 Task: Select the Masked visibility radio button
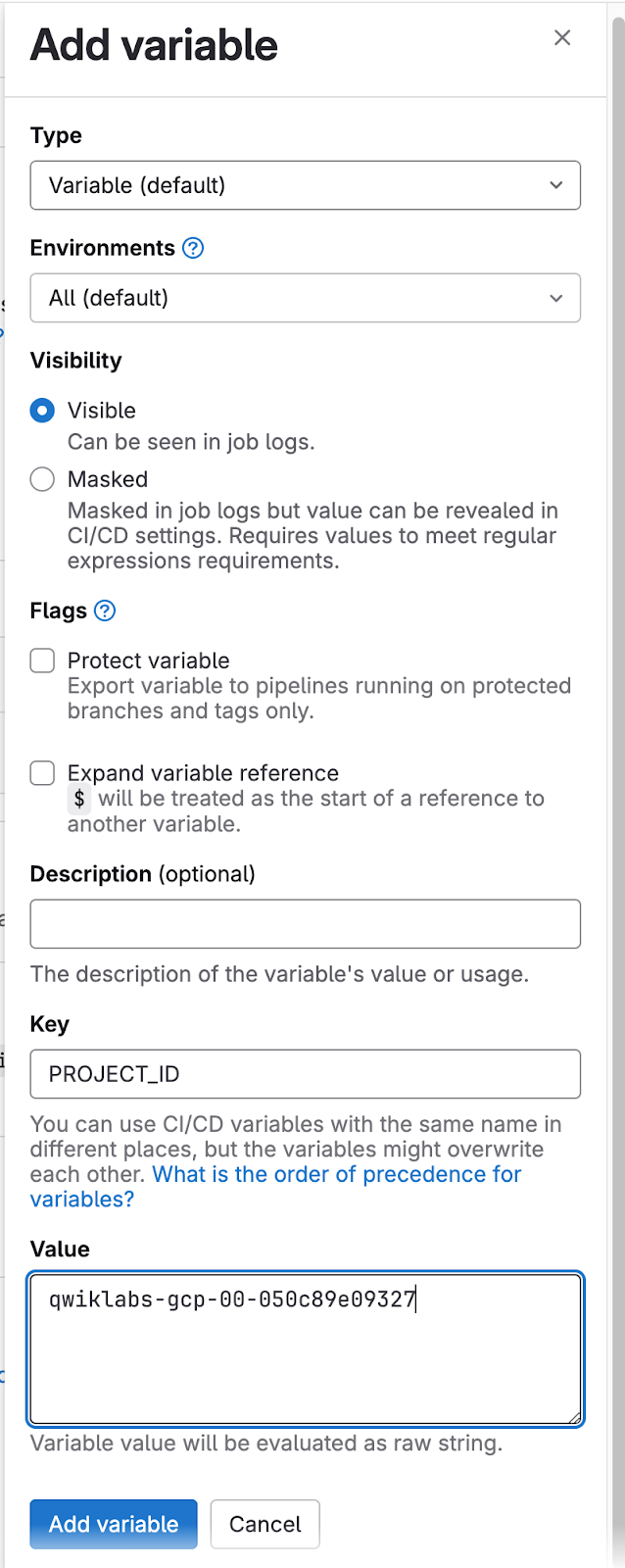[42, 479]
